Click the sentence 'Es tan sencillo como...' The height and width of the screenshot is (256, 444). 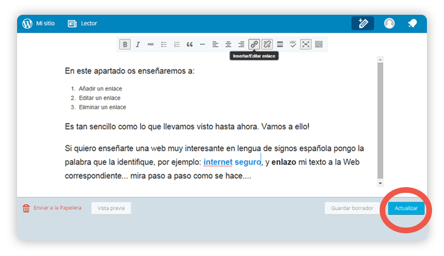click(187, 126)
